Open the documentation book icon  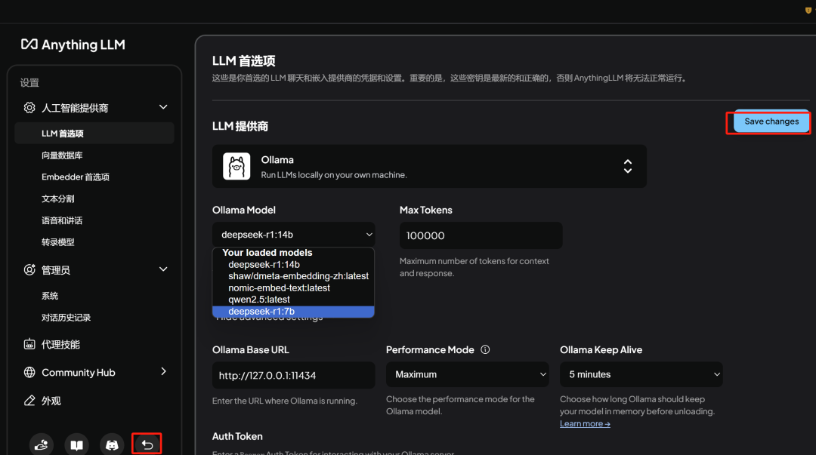[76, 444]
